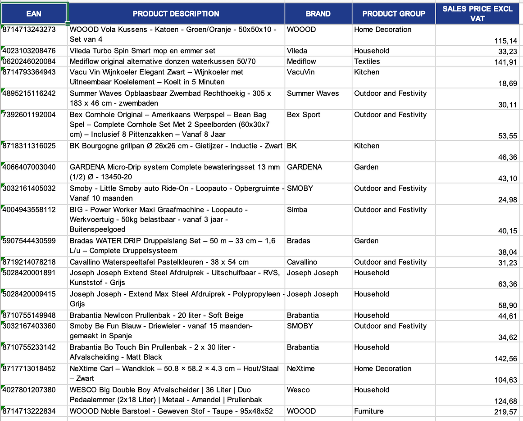This screenshot has height=421, width=523.
Task: Click EAN cell 4895215116242
Action: tap(34, 98)
